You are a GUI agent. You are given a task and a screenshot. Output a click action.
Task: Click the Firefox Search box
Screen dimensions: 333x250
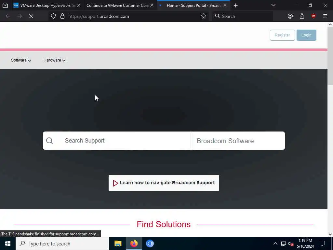[242, 16]
